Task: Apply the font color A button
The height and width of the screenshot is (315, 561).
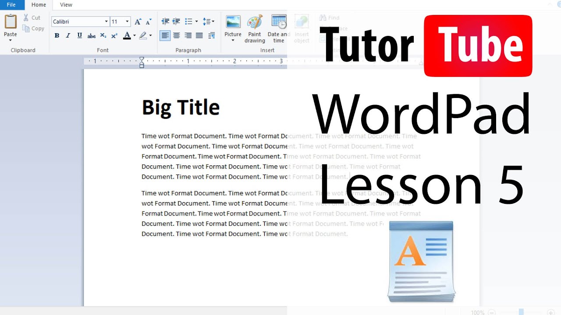Action: pyautogui.click(x=127, y=35)
